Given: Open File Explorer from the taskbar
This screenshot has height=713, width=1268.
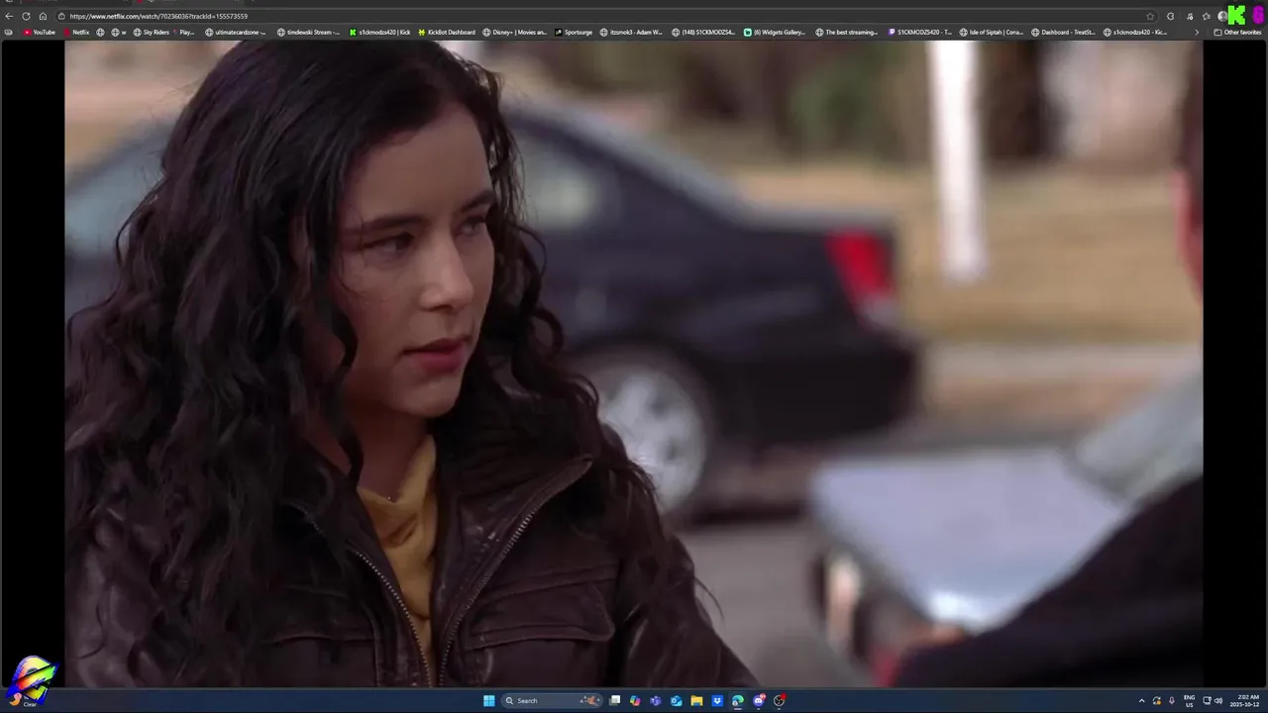Looking at the screenshot, I should [x=696, y=700].
